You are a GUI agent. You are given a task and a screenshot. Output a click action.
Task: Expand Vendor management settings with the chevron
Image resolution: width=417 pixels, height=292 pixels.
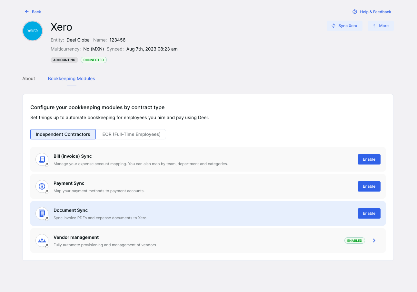point(374,240)
